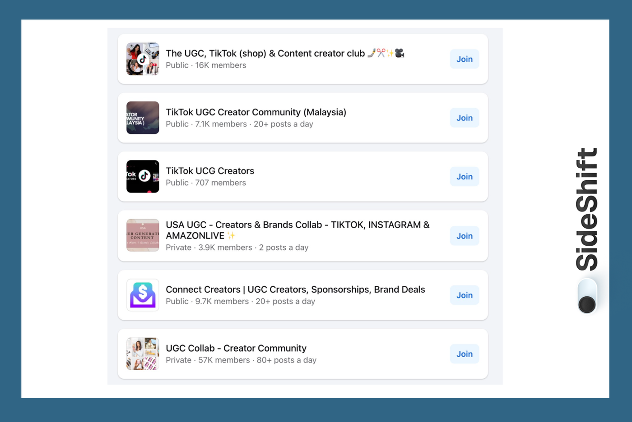
Task: Join TikTok UCG Creators group
Action: (x=464, y=176)
